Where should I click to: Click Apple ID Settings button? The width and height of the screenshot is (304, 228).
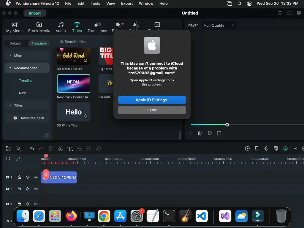pos(152,100)
